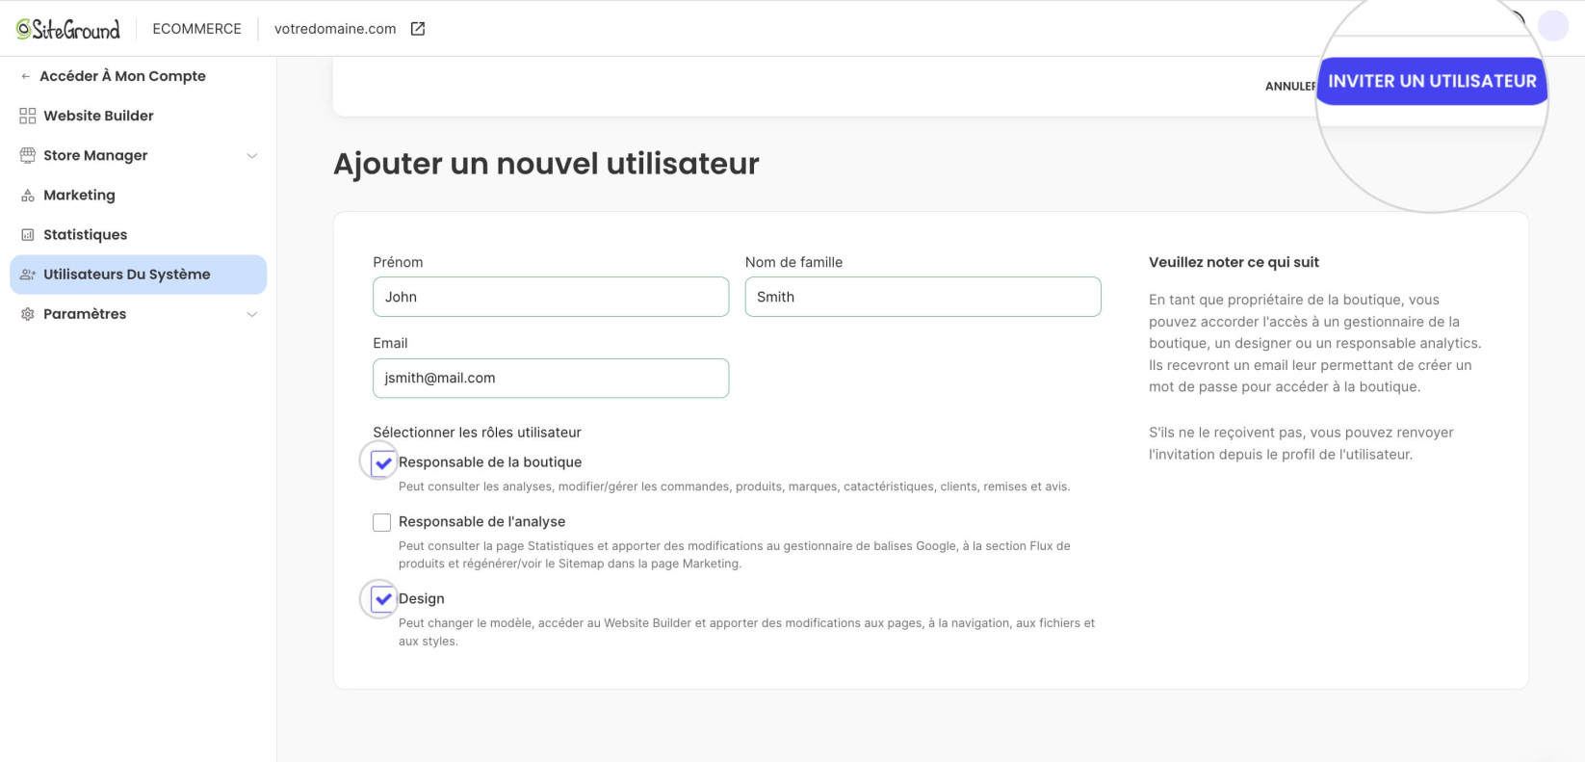Open the user avatar in top right
1585x762 pixels.
[1553, 26]
